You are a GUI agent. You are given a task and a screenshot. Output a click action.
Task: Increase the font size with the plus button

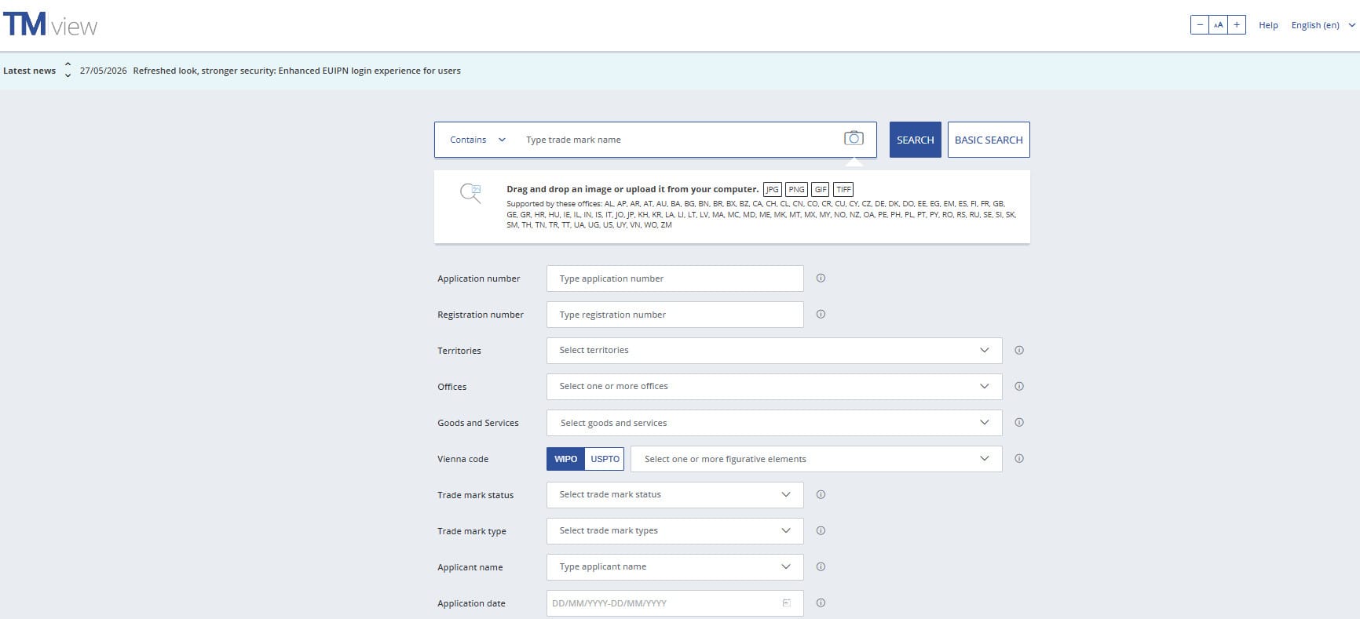tap(1237, 25)
